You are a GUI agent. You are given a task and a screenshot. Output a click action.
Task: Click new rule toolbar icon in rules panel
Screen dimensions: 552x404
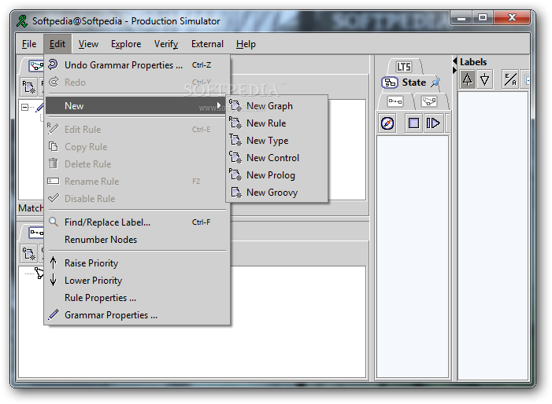pyautogui.click(x=28, y=86)
